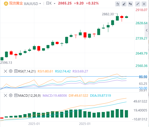
Task: Click the 2865.25 current price
Action: 65,3
